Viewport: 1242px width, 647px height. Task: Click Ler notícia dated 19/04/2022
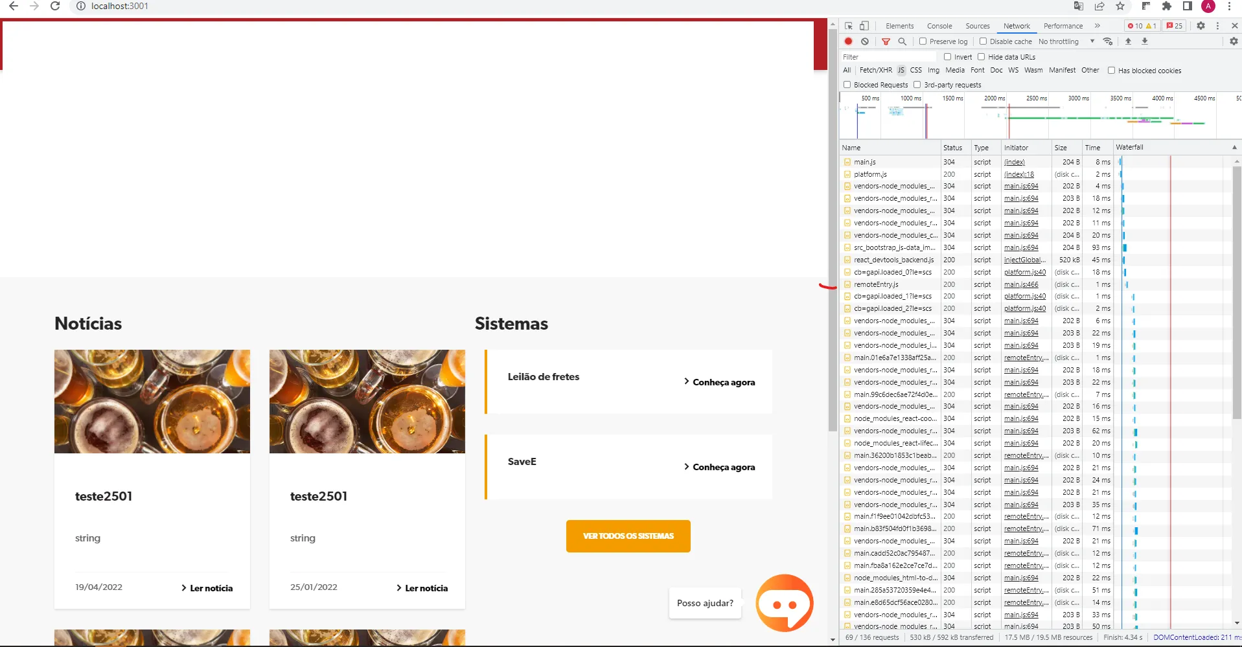coord(207,588)
